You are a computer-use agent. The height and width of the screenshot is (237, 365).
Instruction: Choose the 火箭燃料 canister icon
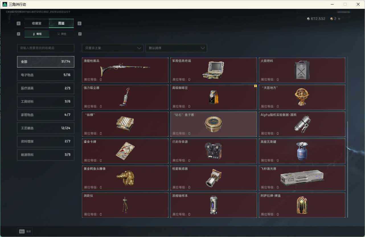[x=302, y=70]
